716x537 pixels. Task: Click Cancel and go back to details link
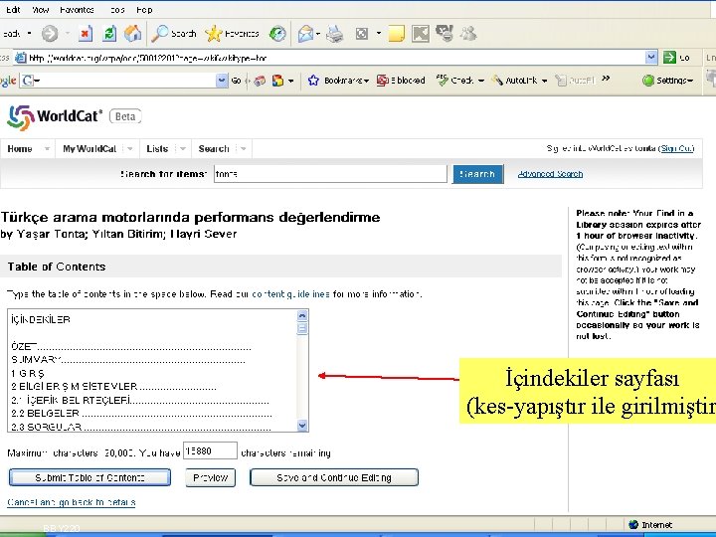72,502
